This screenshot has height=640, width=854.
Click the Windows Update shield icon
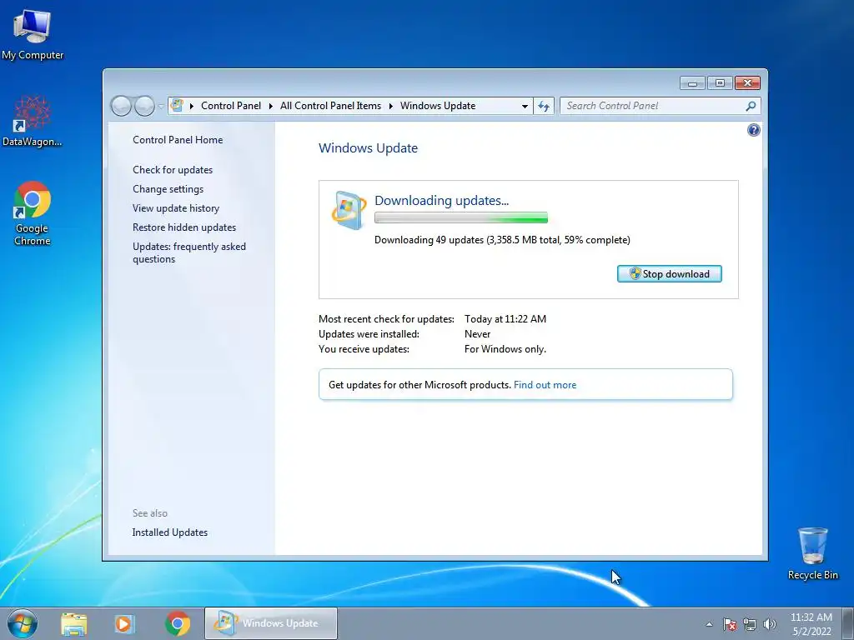pyautogui.click(x=349, y=210)
